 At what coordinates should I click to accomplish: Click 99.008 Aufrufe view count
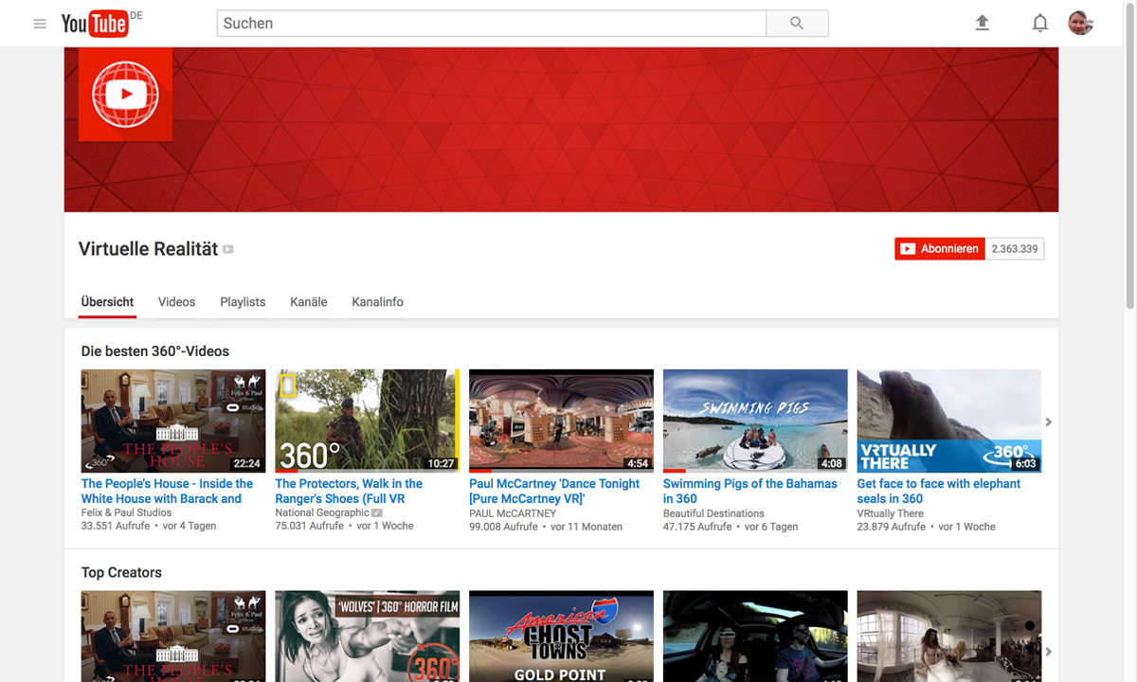[x=503, y=527]
